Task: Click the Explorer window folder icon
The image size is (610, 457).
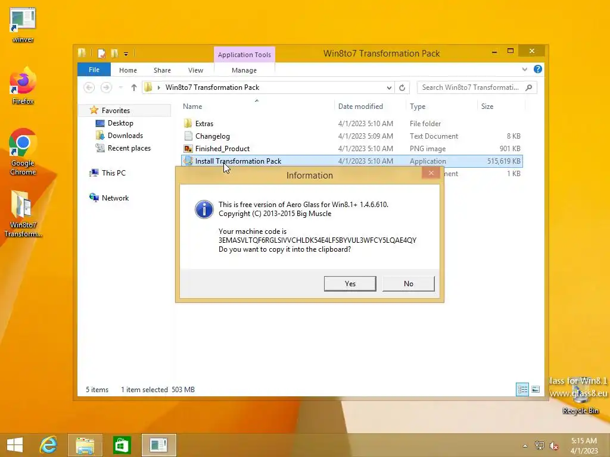Action: pos(82,53)
